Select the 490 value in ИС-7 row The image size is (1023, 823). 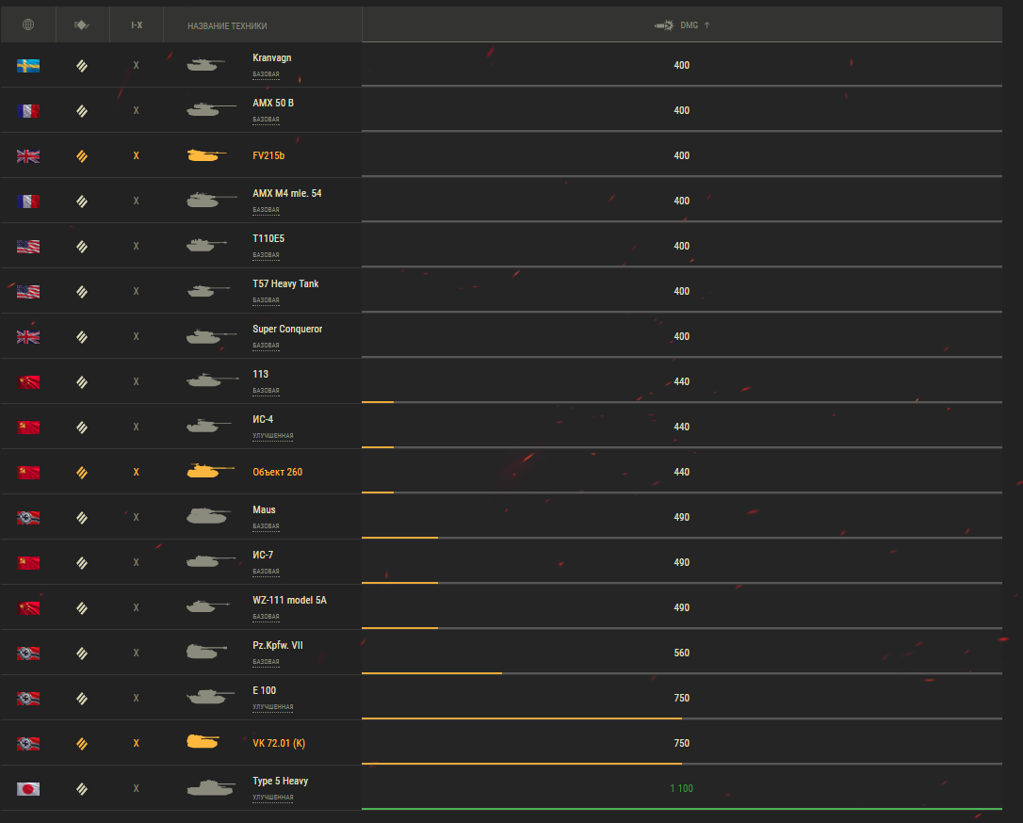[x=682, y=562]
